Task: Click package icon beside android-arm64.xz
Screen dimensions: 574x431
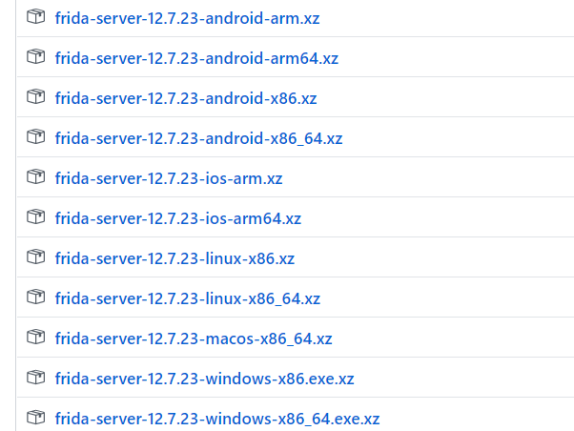Action: (x=36, y=56)
